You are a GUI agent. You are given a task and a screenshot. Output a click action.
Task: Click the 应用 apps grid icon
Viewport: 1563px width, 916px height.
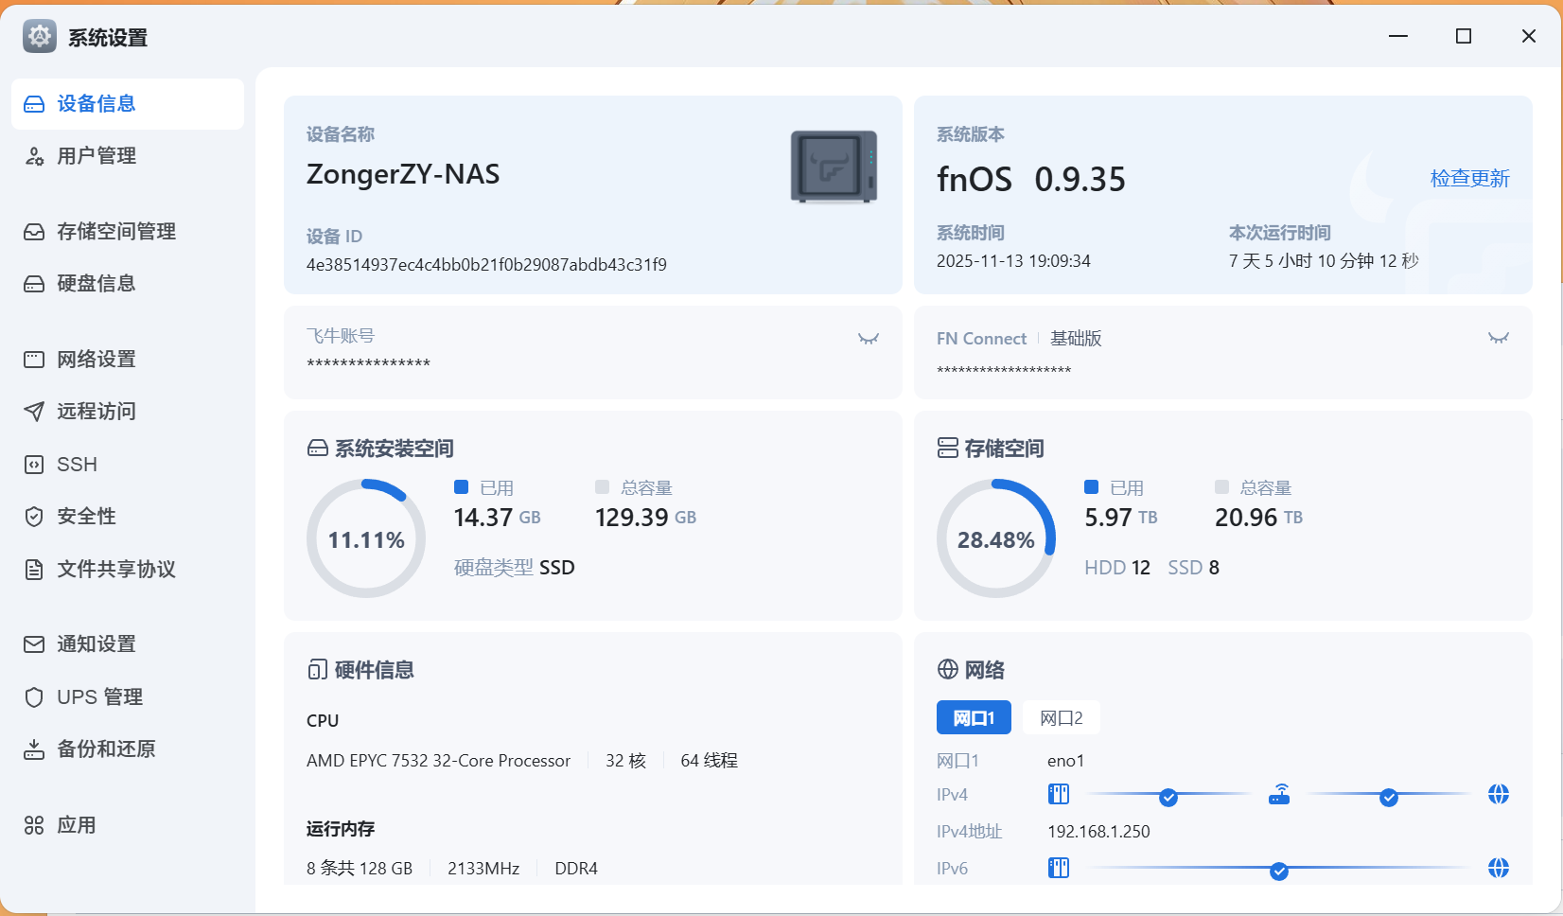[x=34, y=824]
